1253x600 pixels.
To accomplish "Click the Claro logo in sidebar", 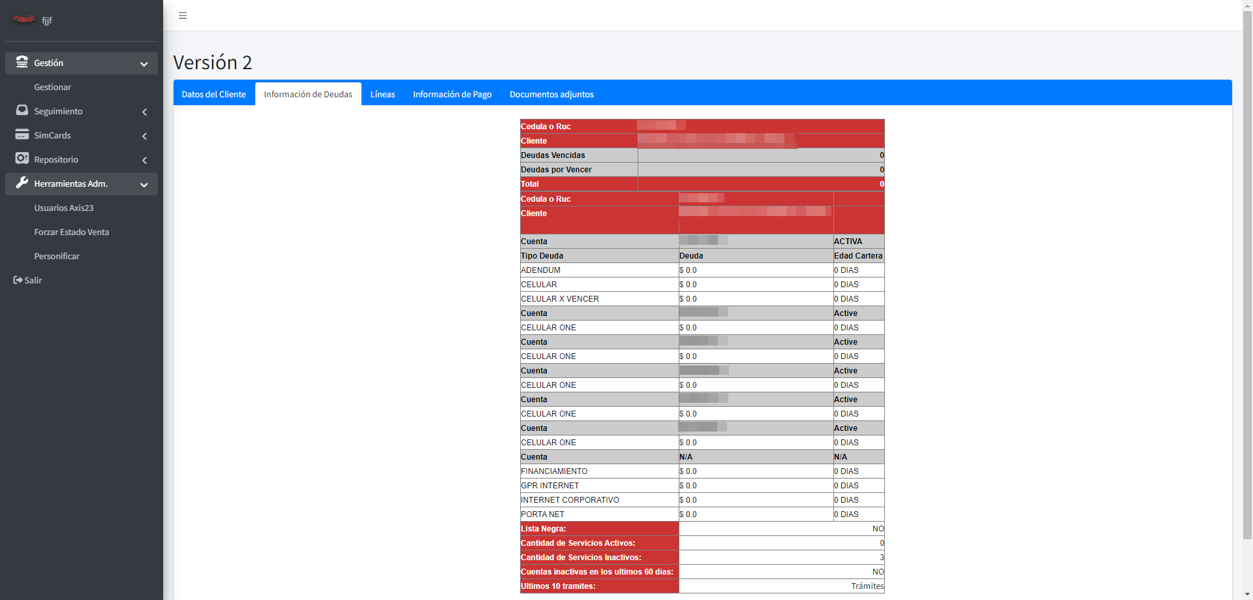I will pos(24,20).
